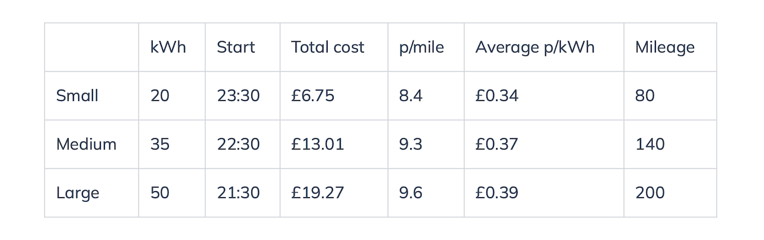
Task: Click the 8.4 p/mile value
Action: [411, 96]
